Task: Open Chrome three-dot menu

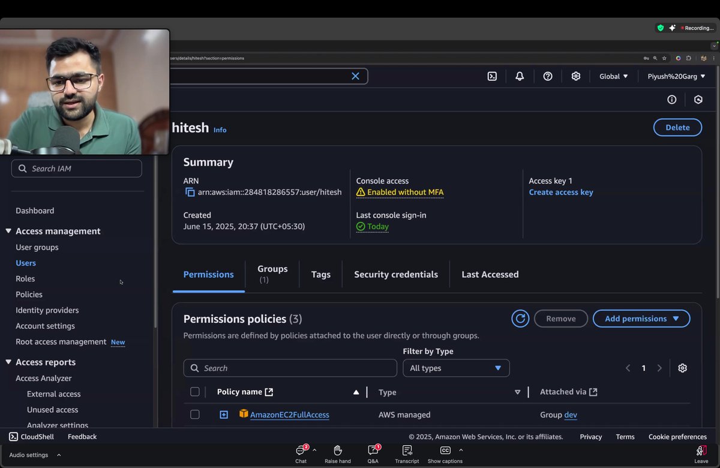Action: (713, 58)
